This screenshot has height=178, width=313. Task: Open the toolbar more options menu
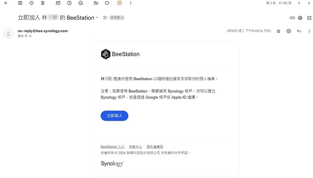tap(130, 3)
